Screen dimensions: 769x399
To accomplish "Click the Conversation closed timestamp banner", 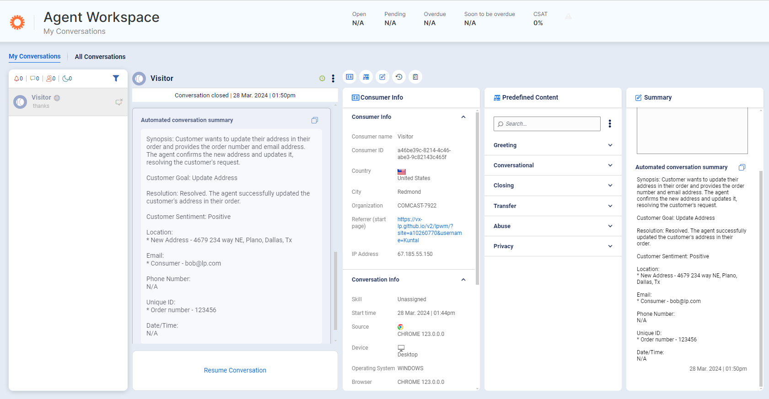I will [235, 96].
